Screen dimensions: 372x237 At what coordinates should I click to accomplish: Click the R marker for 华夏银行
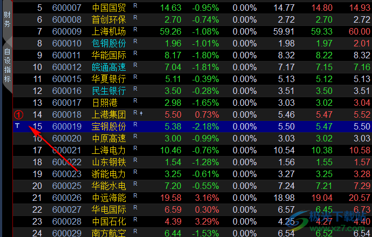pyautogui.click(x=135, y=77)
